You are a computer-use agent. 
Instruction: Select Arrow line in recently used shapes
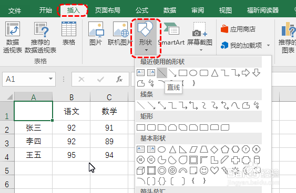click(x=172, y=73)
